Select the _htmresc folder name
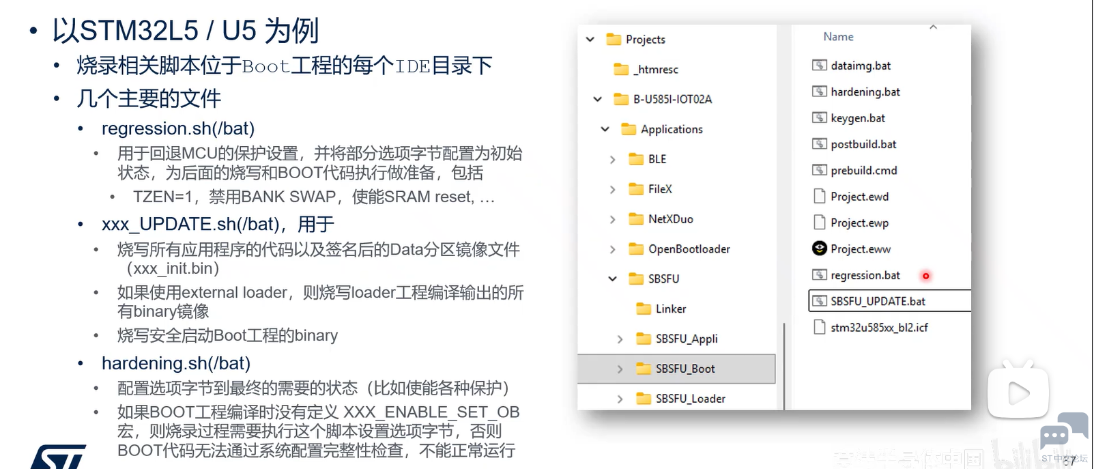Viewport: 1094px width, 469px height. point(656,70)
